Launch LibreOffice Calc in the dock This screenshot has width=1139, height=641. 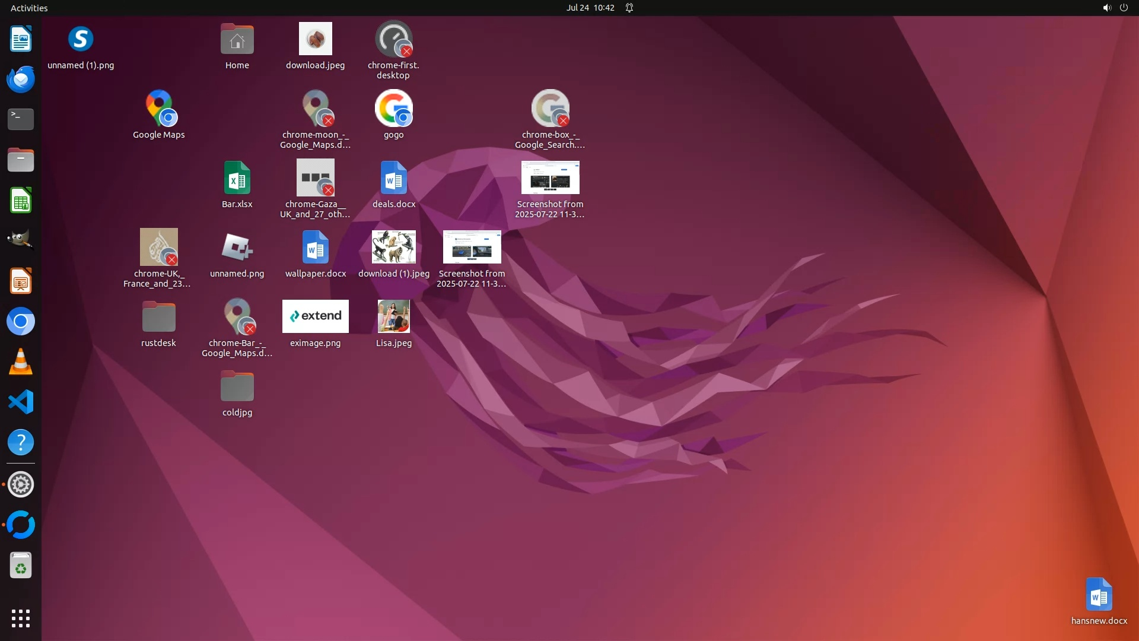coord(21,201)
